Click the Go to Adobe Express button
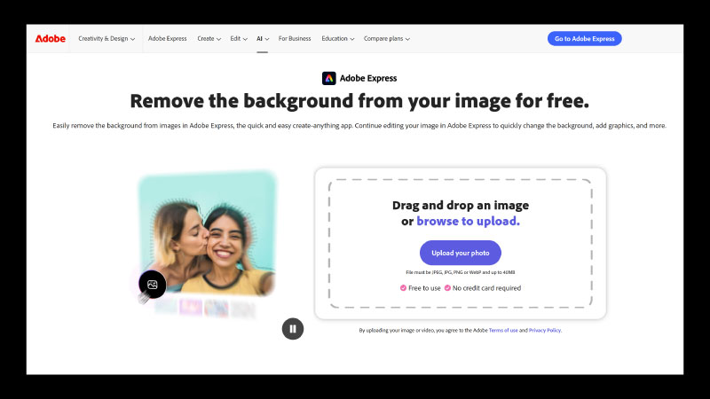Screen dimensions: 710x399 coord(584,39)
